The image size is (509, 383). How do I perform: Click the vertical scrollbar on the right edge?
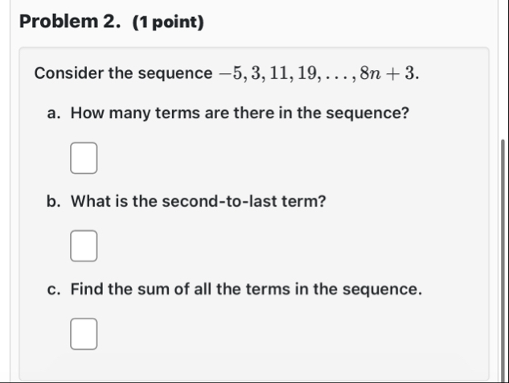click(x=503, y=261)
